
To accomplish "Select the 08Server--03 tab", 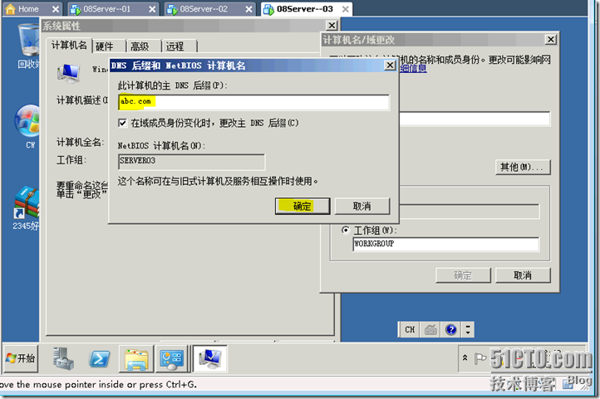I will pyautogui.click(x=305, y=9).
